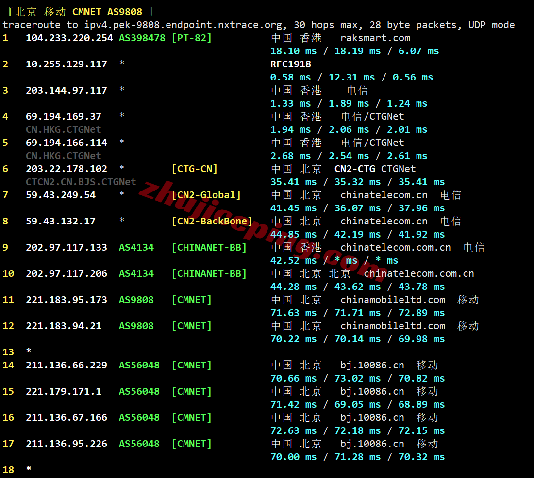This screenshot has height=478, width=534.
Task: Click the header text 'CMNET AS9808'
Action: point(107,12)
